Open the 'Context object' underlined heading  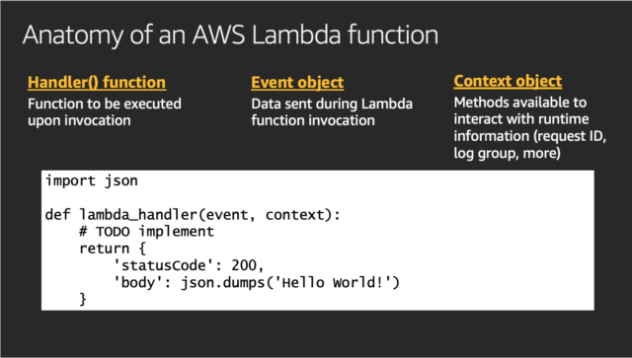tap(508, 81)
